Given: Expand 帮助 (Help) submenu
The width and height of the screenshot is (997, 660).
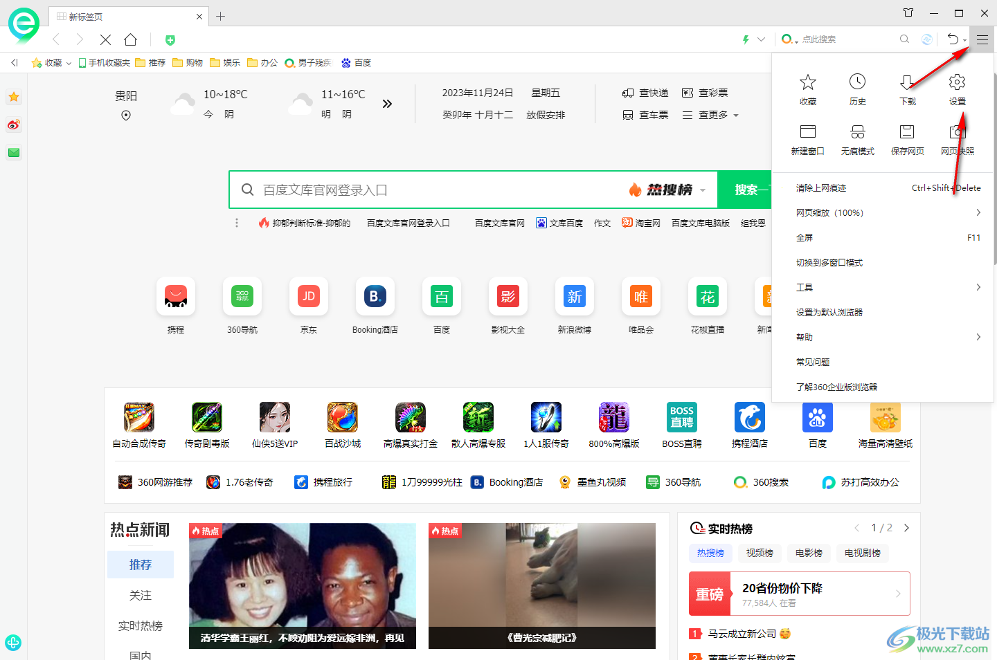Looking at the screenshot, I should tap(883, 338).
